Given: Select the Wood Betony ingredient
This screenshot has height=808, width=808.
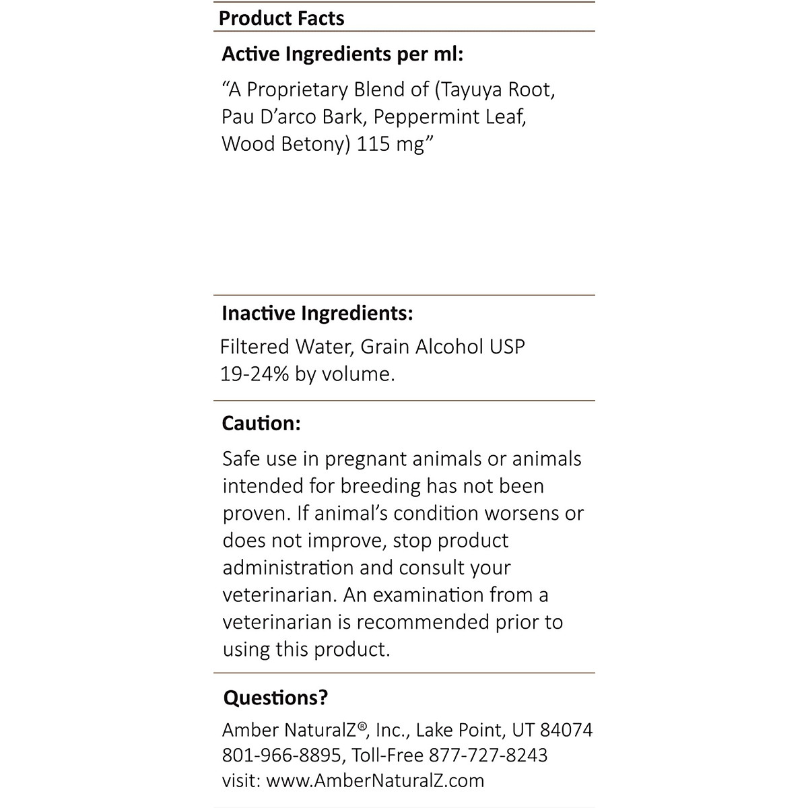Looking at the screenshot, I should pos(283,144).
